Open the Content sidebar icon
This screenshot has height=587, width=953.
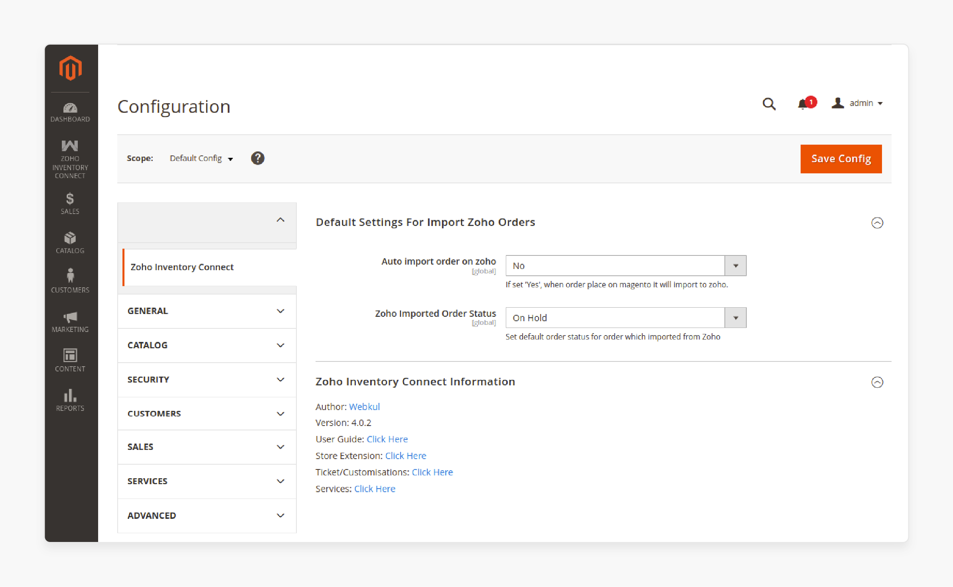(70, 361)
